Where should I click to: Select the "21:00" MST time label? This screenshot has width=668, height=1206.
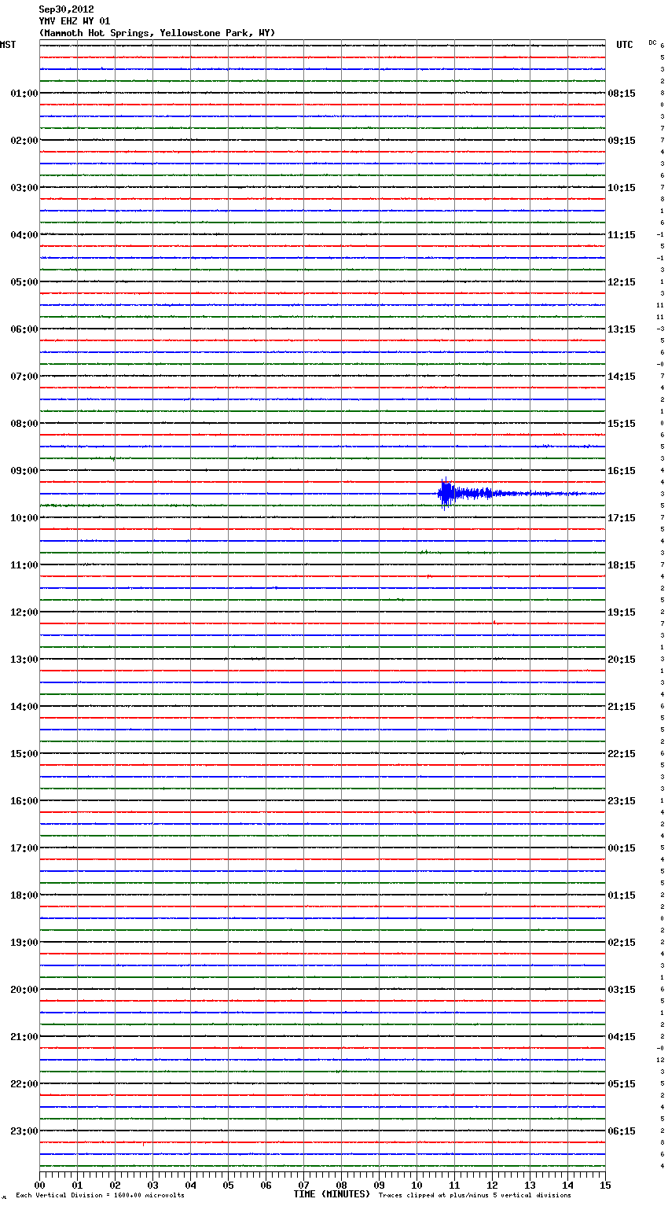(x=24, y=1037)
